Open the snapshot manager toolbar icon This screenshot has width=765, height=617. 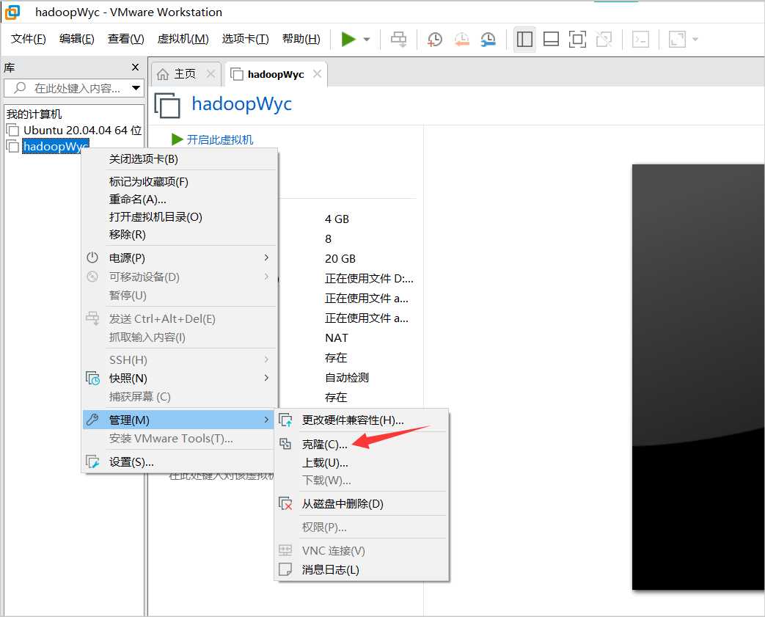pos(488,39)
